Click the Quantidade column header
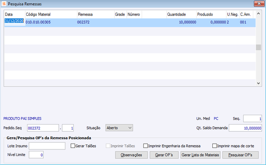Viewport: 266px width, 165px height. (182, 14)
